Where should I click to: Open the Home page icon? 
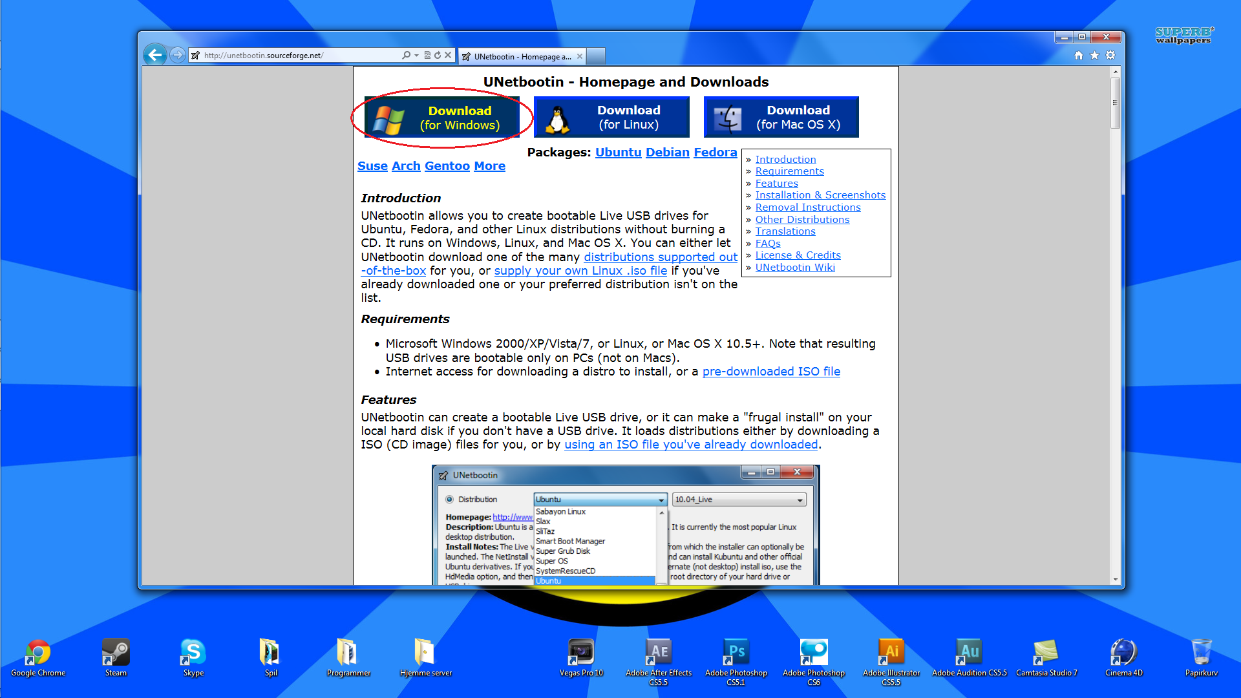click(1078, 56)
